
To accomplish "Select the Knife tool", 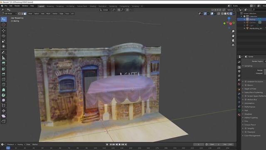I will (x=4, y=85).
